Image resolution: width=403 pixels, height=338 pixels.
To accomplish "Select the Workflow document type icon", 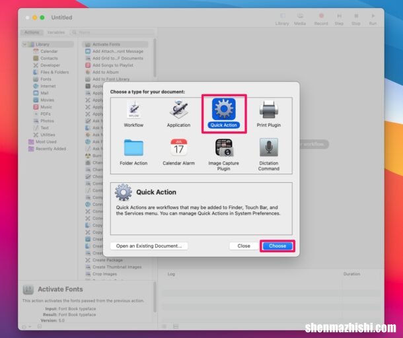I will (x=133, y=110).
